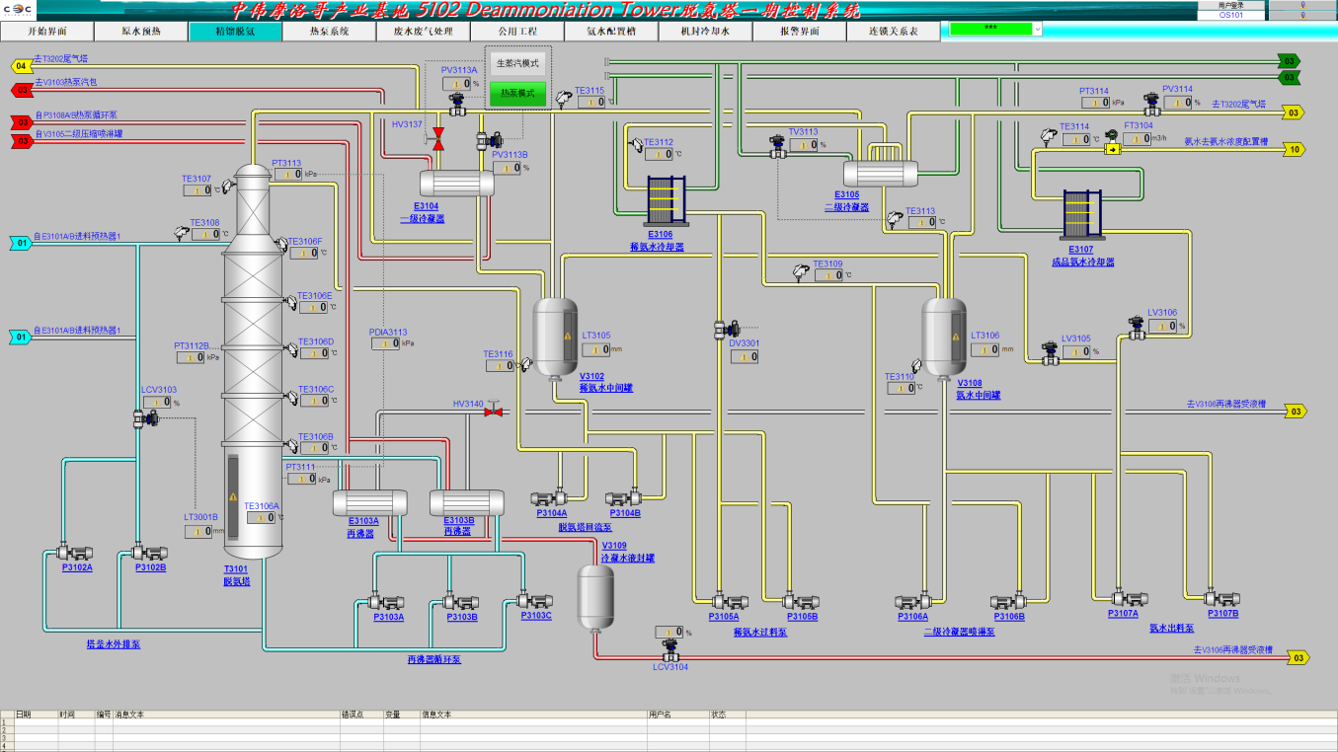Click the E3104 condenser vessel graphic
Viewport: 1338px width, 752px height.
457,184
